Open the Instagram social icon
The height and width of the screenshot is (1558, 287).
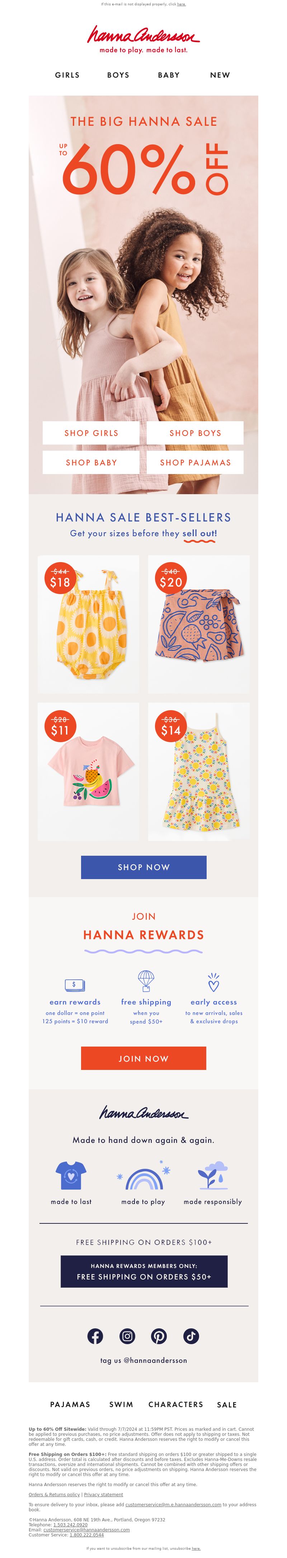pos(127,1336)
